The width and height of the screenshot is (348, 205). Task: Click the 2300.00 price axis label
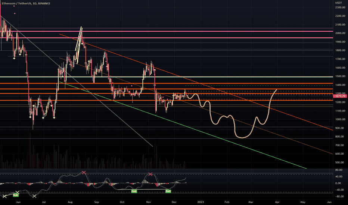tap(340, 7)
